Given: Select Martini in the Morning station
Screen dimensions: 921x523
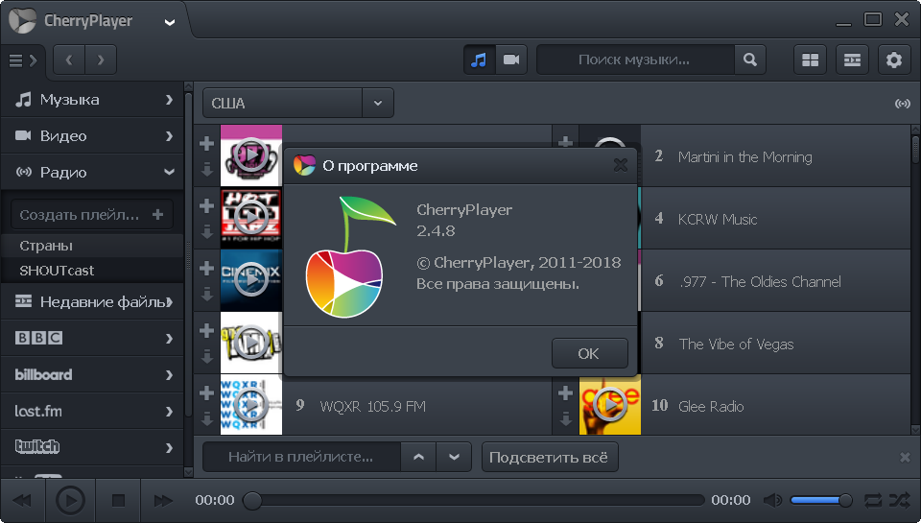Looking at the screenshot, I should pyautogui.click(x=744, y=157).
